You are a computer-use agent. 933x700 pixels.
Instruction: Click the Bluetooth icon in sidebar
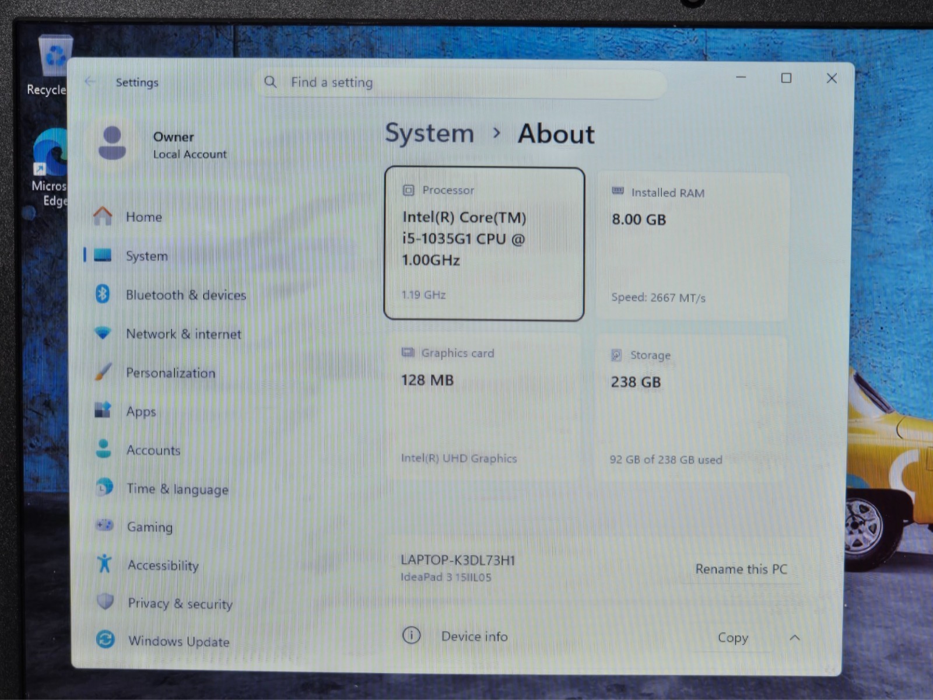103,294
